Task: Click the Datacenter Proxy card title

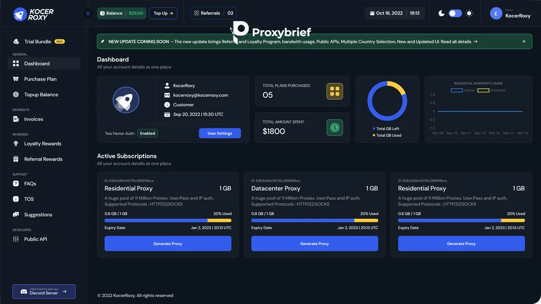Action: coord(276,188)
